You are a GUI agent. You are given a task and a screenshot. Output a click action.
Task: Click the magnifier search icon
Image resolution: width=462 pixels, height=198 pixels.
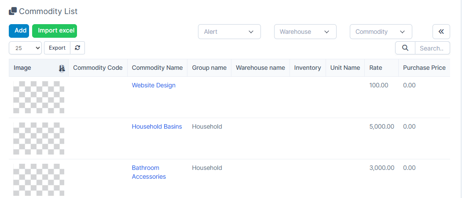[x=405, y=48]
